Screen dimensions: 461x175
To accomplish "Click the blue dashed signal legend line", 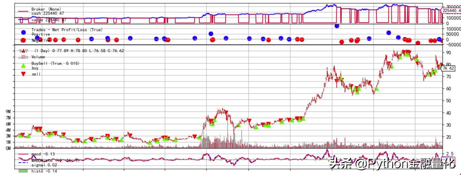I will pos(23,162).
